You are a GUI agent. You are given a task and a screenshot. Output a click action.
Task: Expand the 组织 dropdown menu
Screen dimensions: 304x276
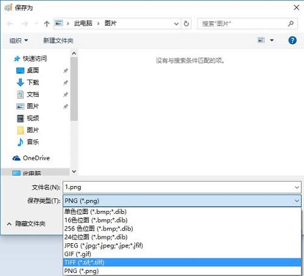coord(18,41)
